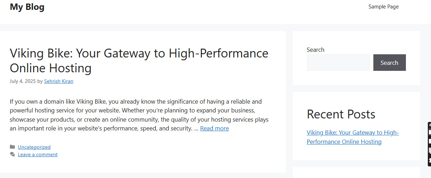This screenshot has width=431, height=178.
Task: Visit author Sehrish Kiran's page
Action: click(59, 81)
